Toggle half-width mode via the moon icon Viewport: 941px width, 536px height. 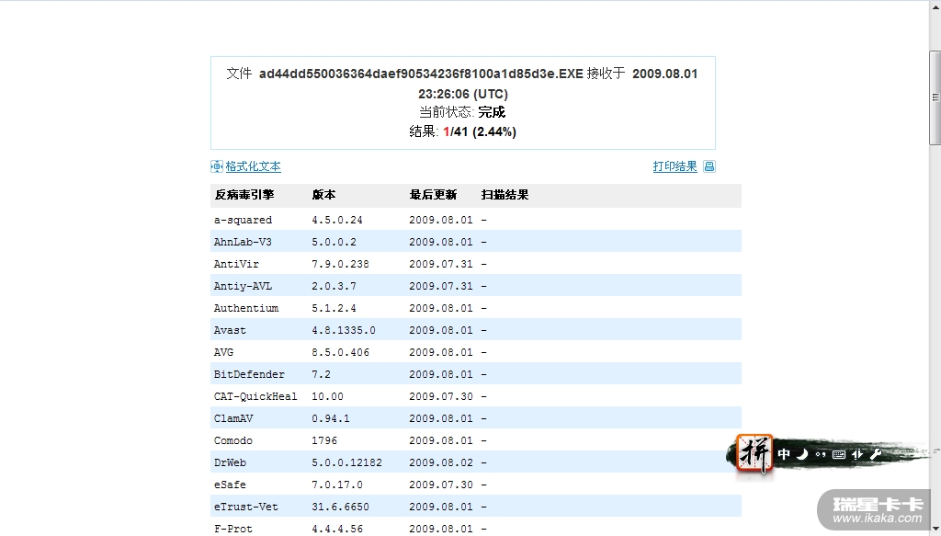click(802, 454)
